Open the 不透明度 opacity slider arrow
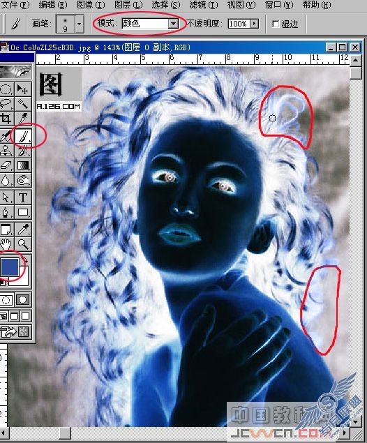This screenshot has width=367, height=443. coord(255,24)
